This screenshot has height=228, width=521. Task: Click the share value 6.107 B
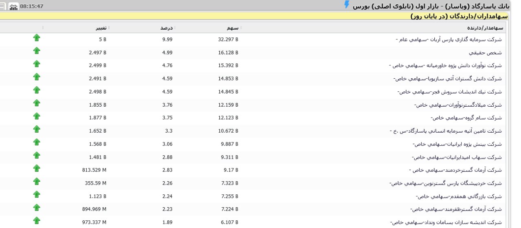click(230, 222)
